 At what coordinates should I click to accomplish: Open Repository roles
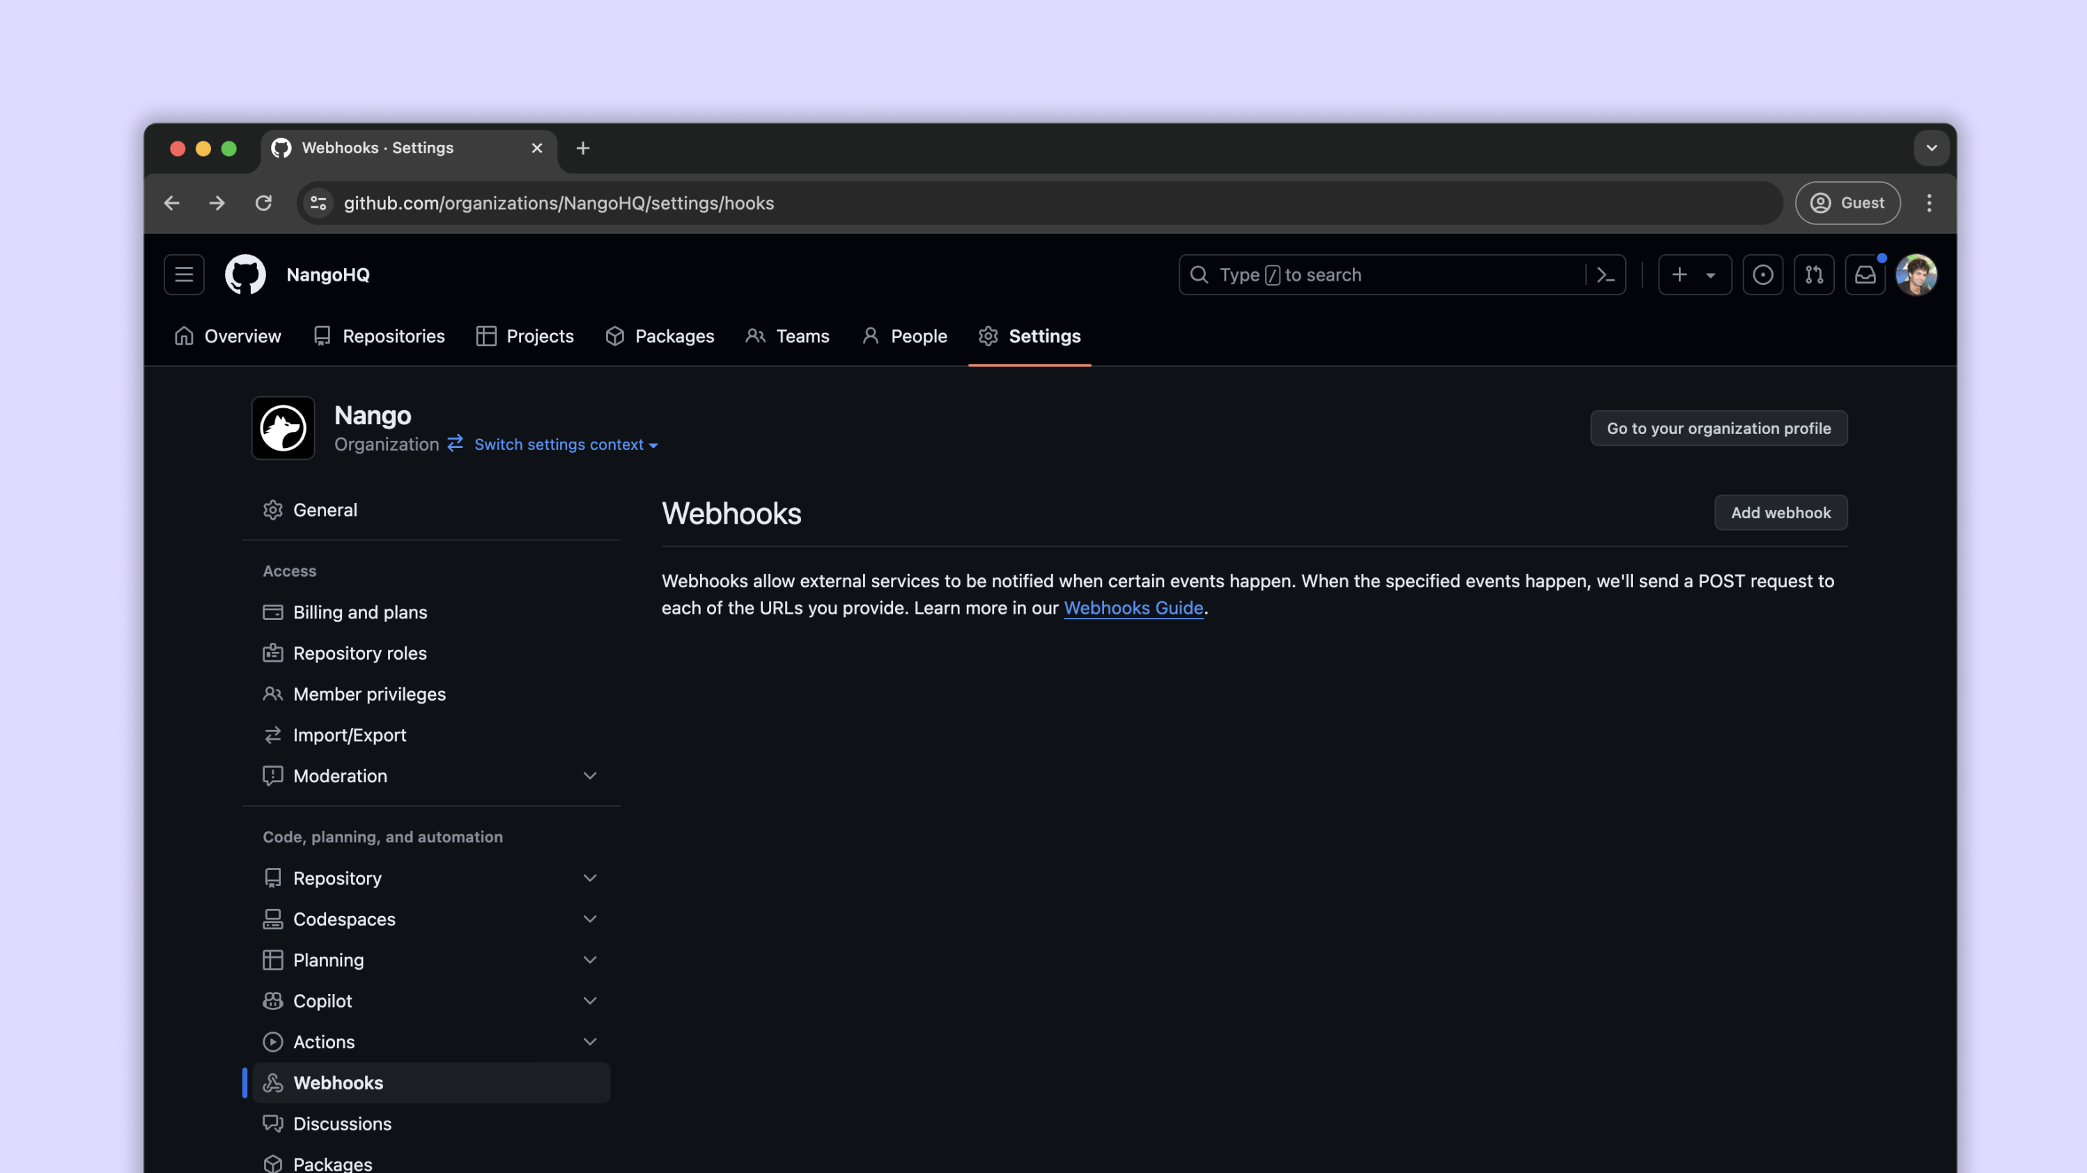coord(431,653)
